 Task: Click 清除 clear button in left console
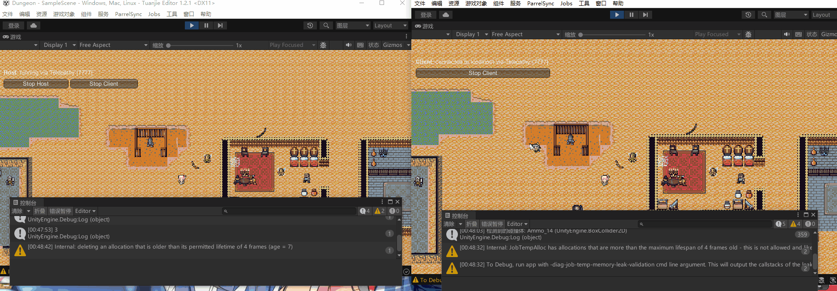pos(17,211)
